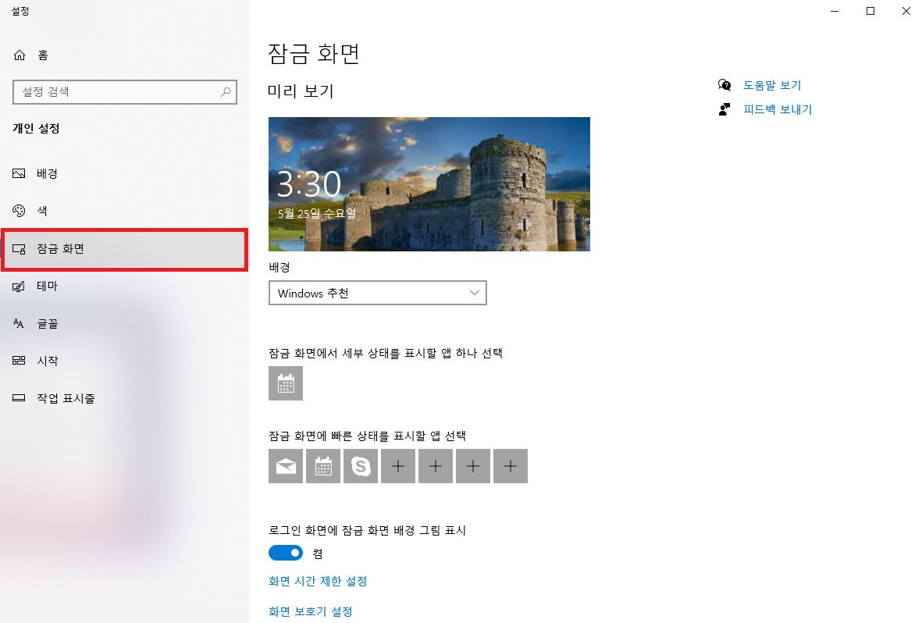Screen dimensions: 922x623
Task: Open the Windows 추천 background dropdown
Action: pos(378,293)
